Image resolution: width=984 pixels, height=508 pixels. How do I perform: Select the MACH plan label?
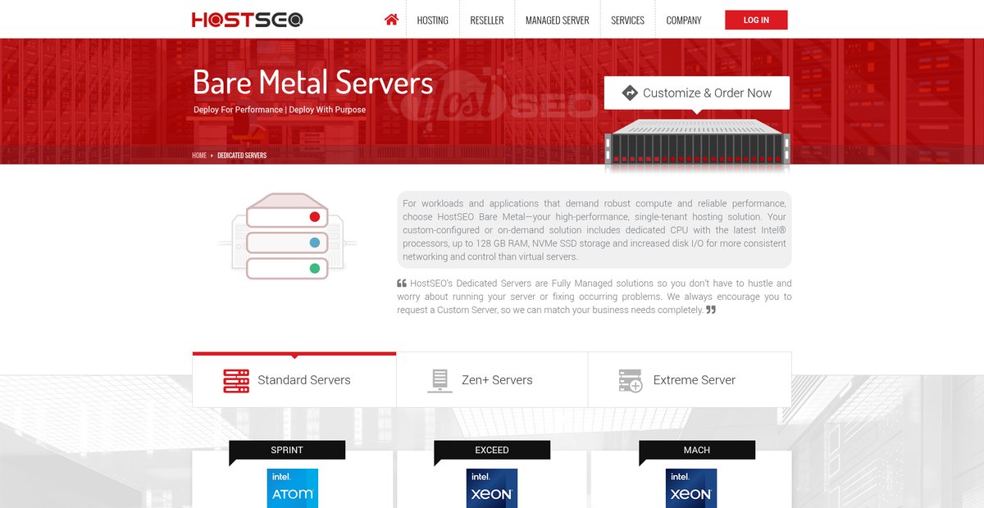click(x=697, y=450)
